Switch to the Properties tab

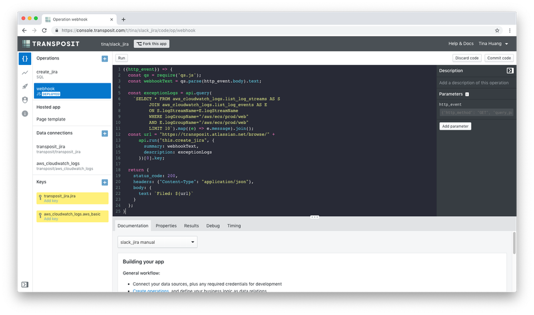[x=166, y=226]
